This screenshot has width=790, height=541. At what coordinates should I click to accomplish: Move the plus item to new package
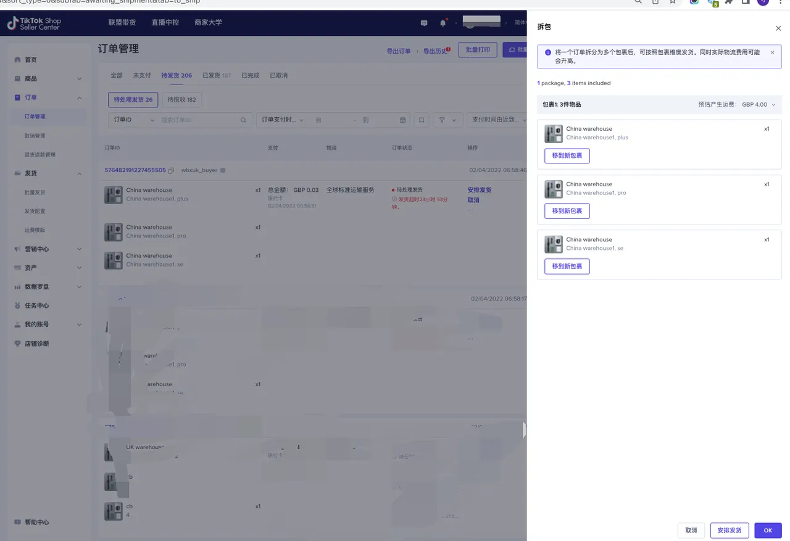(x=567, y=155)
